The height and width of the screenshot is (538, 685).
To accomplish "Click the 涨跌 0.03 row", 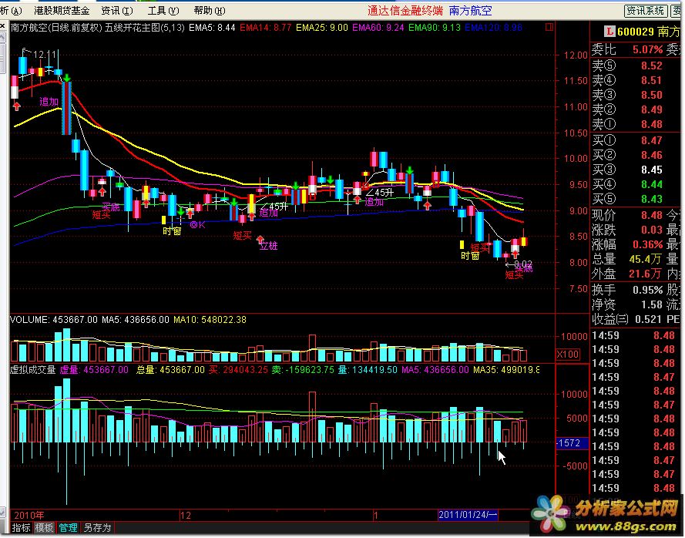I will 627,230.
